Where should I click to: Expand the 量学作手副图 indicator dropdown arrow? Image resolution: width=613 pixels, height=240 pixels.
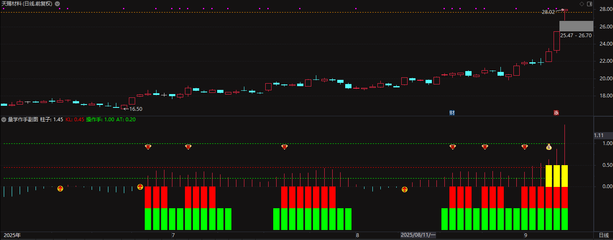(4, 120)
